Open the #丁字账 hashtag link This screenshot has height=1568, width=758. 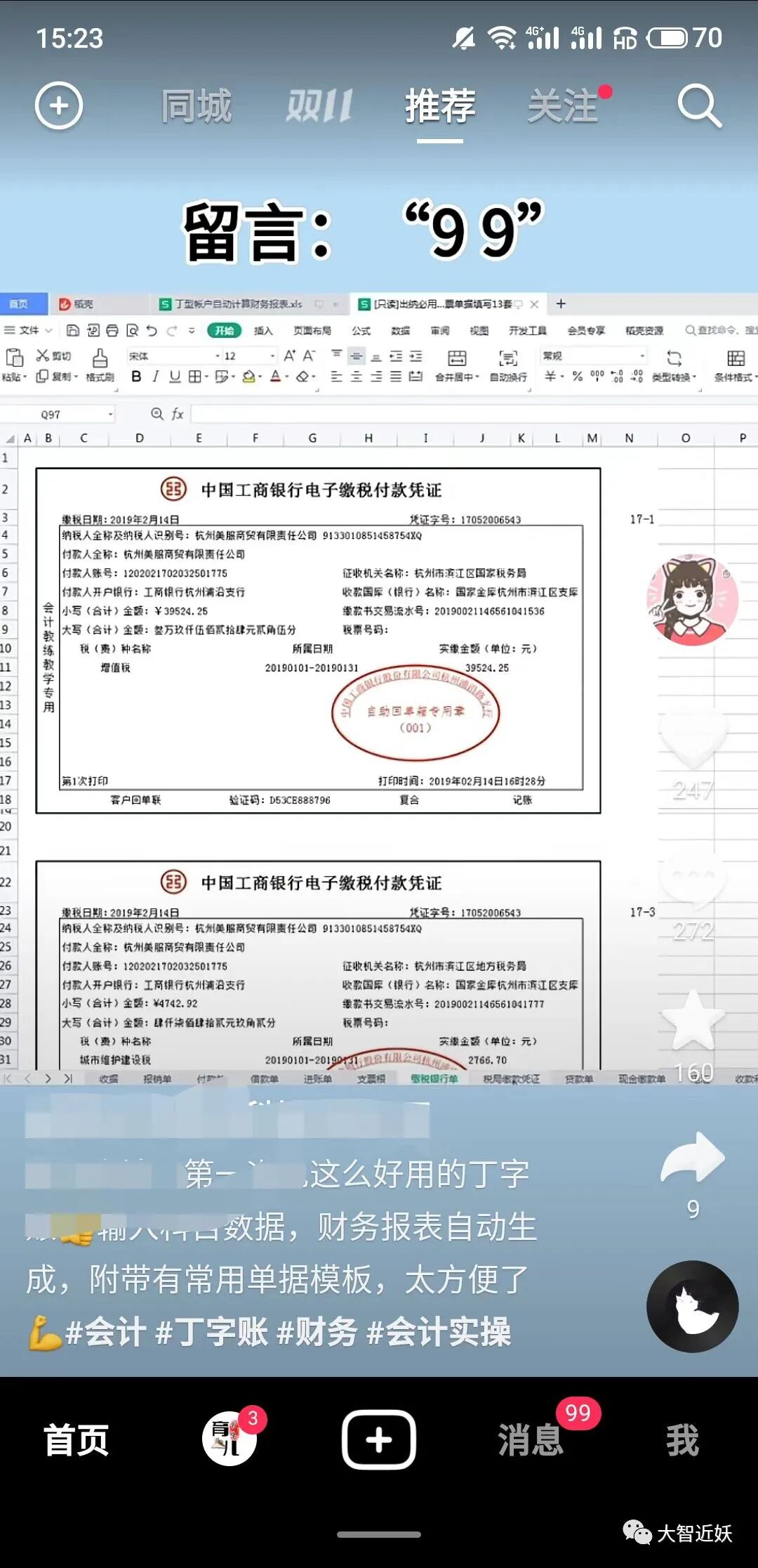pos(212,1331)
